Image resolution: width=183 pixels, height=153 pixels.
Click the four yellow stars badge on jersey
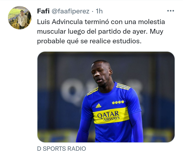(x=118, y=102)
